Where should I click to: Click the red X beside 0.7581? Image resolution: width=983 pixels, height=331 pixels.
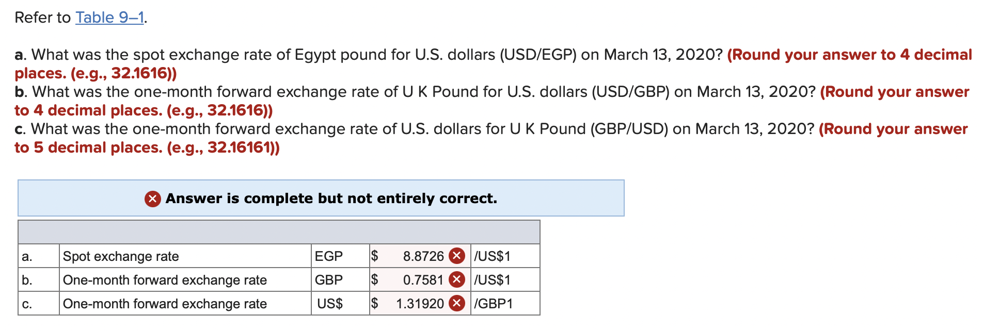click(456, 279)
